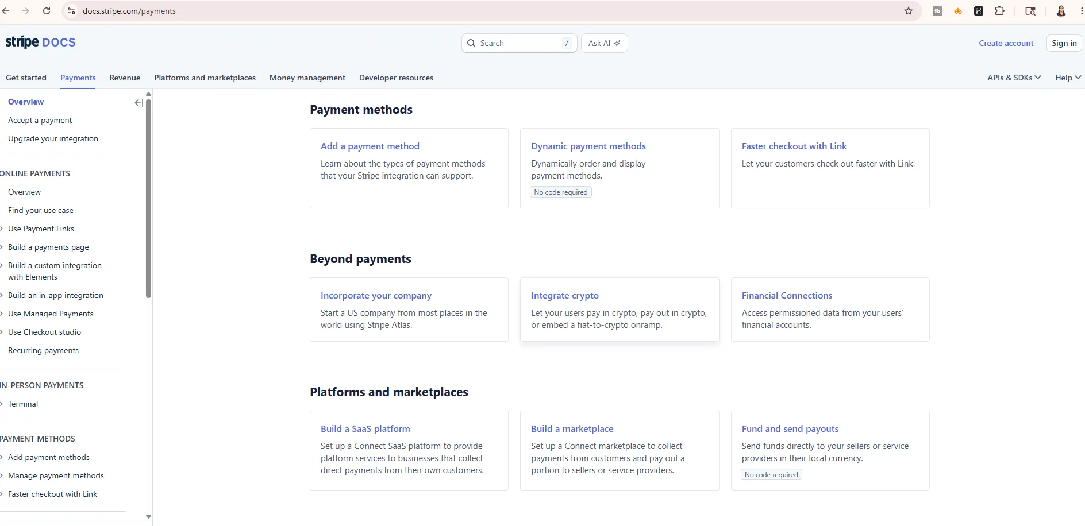Click No code required badge under Dynamic payment methods
Image resolution: width=1085 pixels, height=526 pixels.
coord(561,192)
